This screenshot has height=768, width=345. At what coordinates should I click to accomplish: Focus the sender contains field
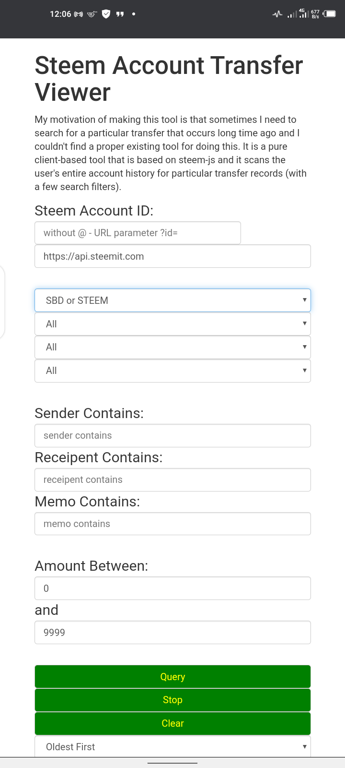(x=172, y=436)
